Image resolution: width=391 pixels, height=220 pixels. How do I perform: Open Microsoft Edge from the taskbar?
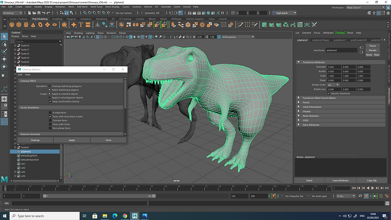tap(115, 216)
